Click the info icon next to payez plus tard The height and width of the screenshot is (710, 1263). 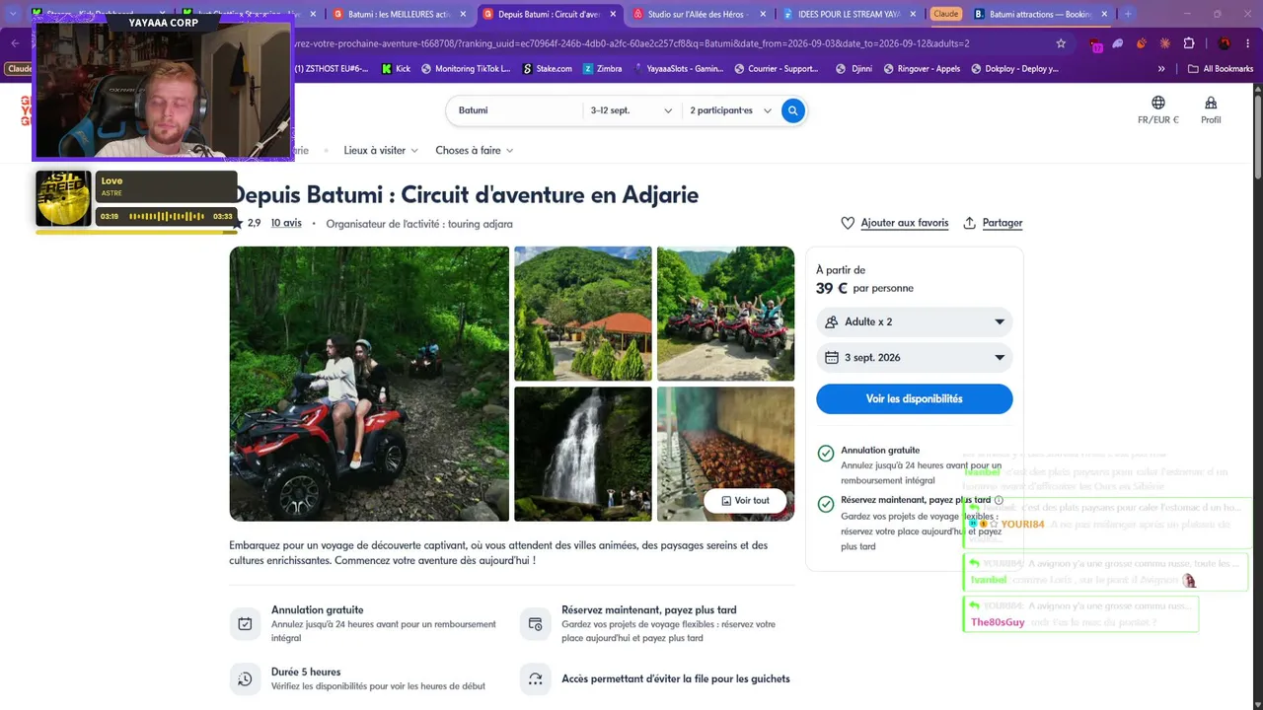[x=999, y=500]
